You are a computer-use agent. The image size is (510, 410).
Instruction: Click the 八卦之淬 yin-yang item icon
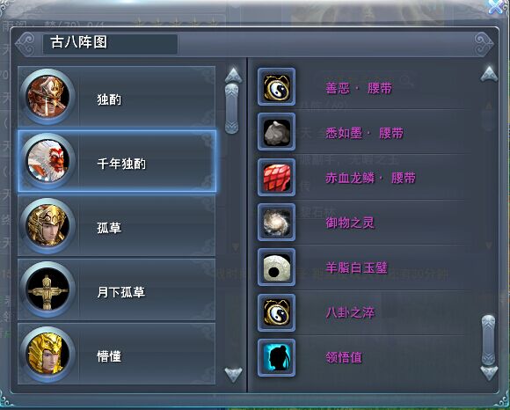click(x=276, y=312)
